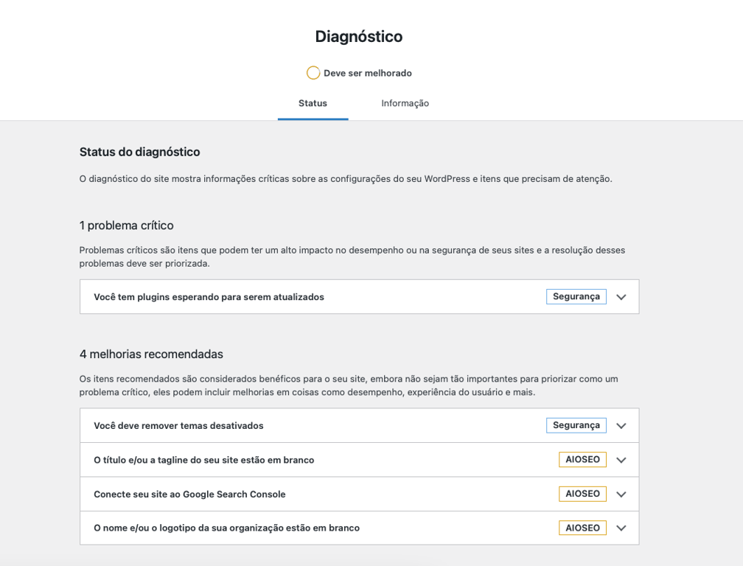Expand the plugins update critical issue
The image size is (743, 566).
pyautogui.click(x=621, y=296)
